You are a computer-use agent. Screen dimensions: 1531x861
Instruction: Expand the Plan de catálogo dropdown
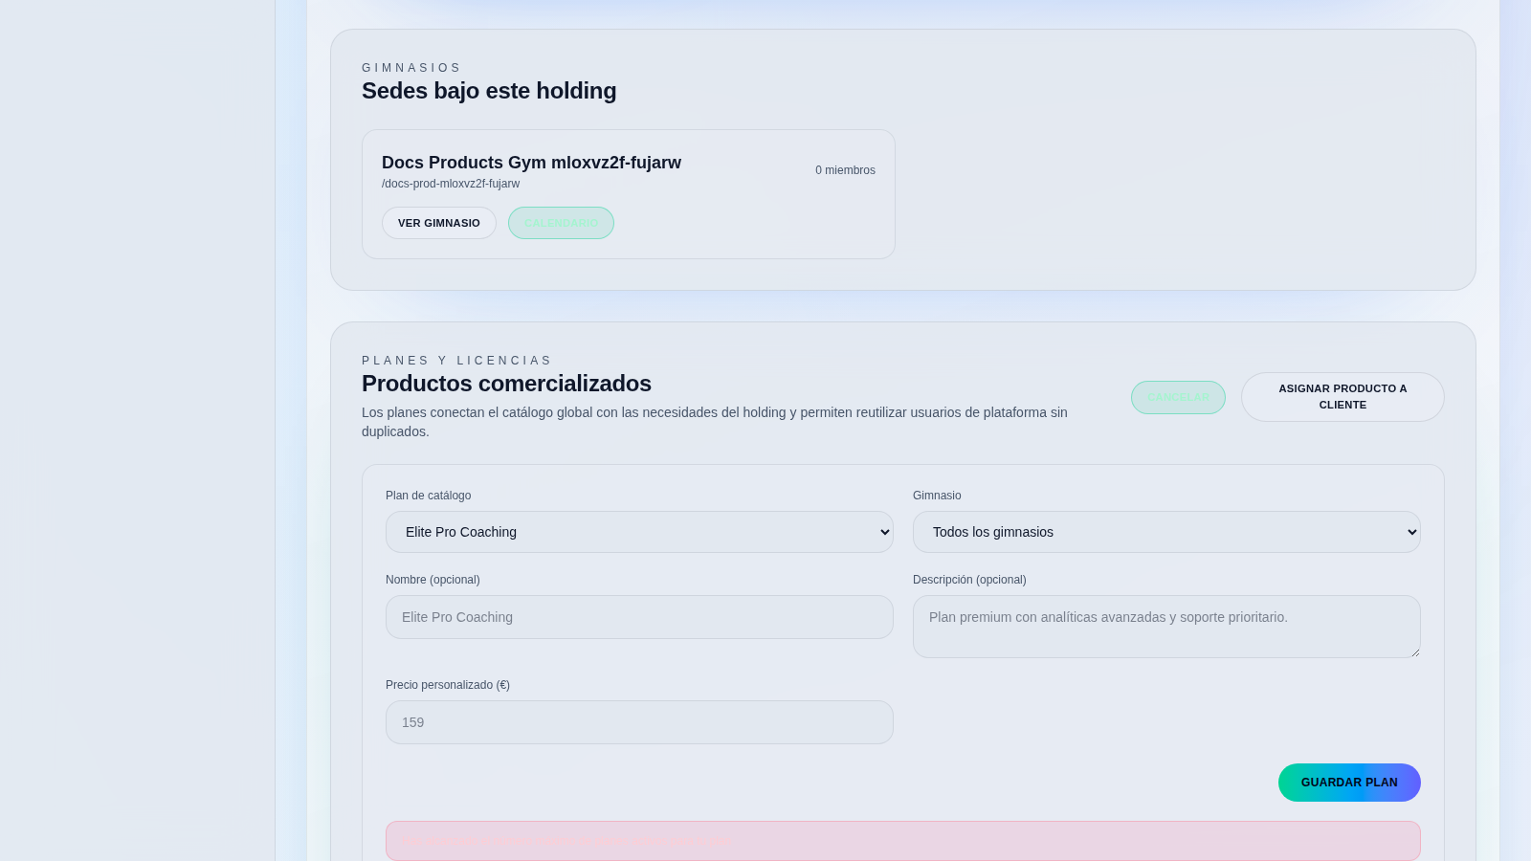click(x=638, y=532)
